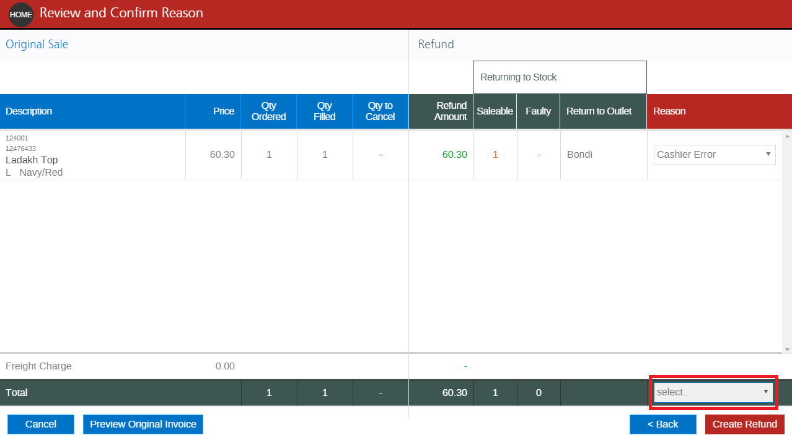Click the Navy/Red colour text
Viewport: 792px width, 443px height.
click(x=41, y=173)
